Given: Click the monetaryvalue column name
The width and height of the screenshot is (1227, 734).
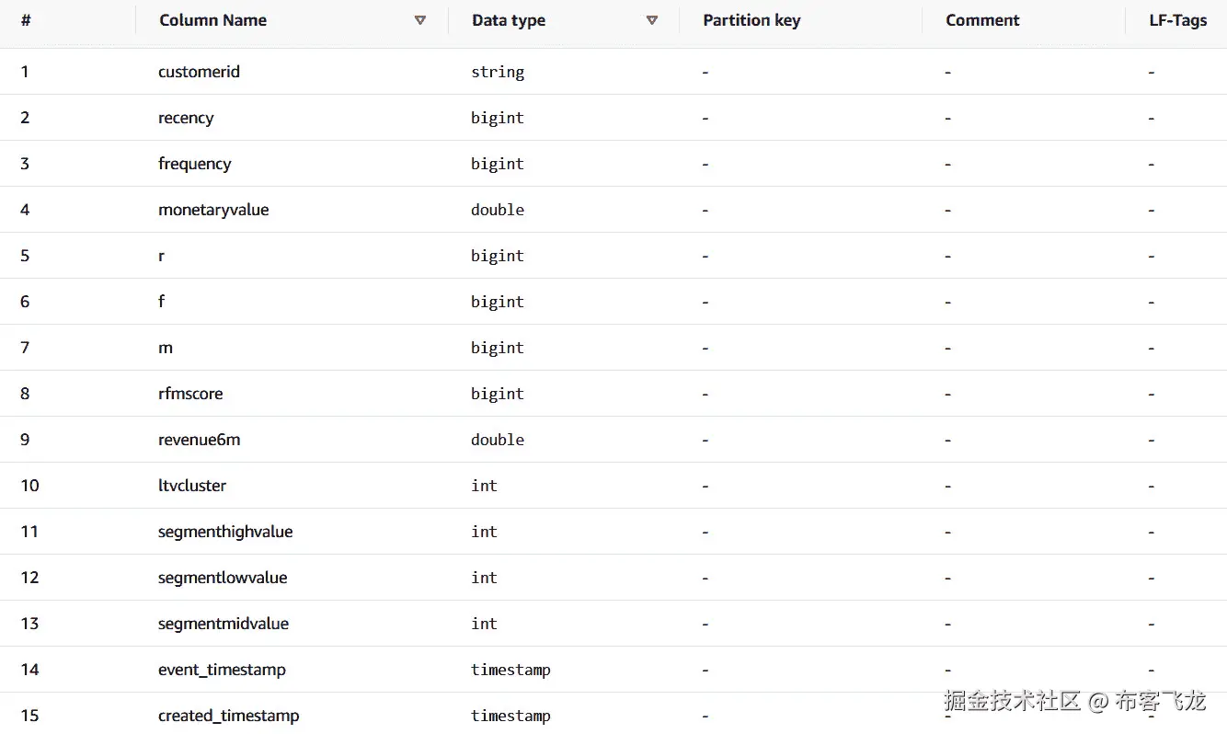Looking at the screenshot, I should coord(213,210).
